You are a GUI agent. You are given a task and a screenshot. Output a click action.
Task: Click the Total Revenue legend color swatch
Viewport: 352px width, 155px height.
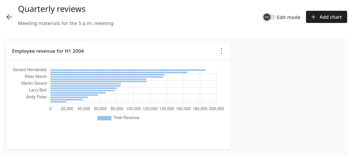(x=104, y=118)
